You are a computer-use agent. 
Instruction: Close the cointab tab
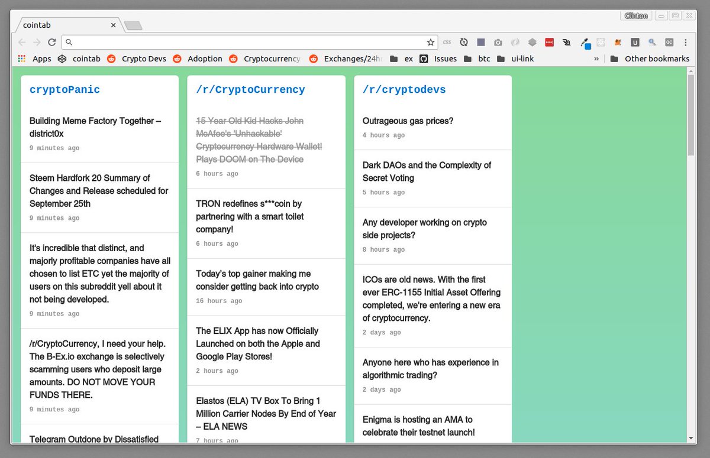click(113, 25)
